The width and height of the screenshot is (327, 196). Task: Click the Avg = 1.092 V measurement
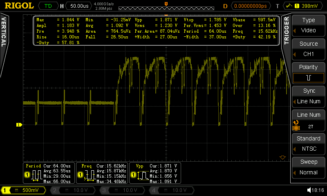107,25
